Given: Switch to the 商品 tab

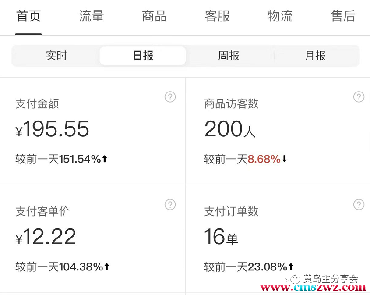Looking at the screenshot, I should coord(154,17).
